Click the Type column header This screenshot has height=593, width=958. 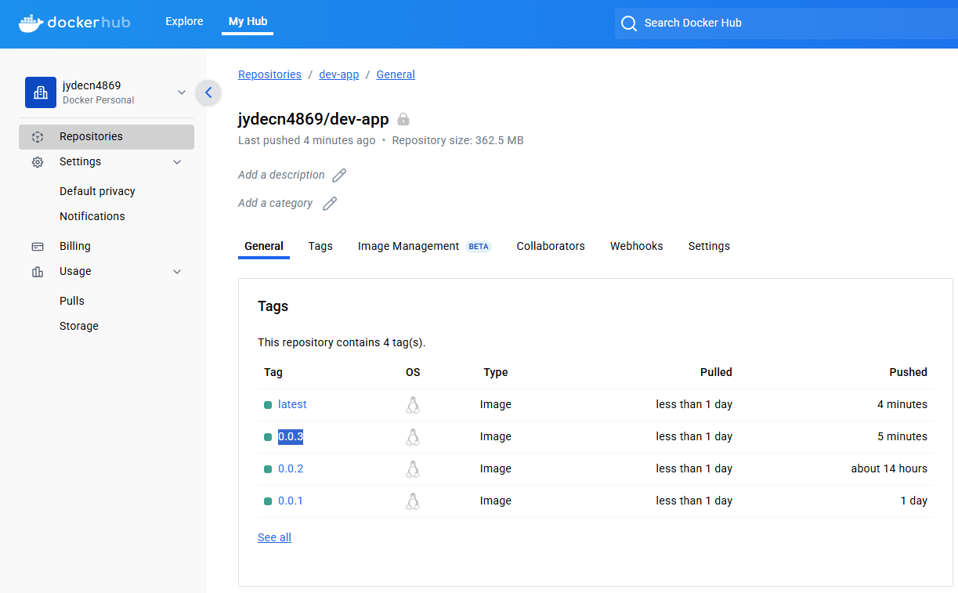coord(496,372)
